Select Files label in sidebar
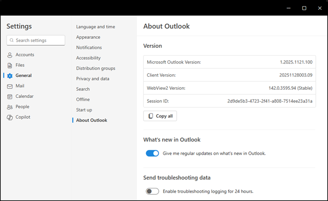This screenshot has width=328, height=201. pyautogui.click(x=20, y=65)
